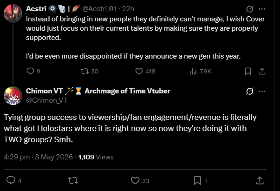Viewport: 280px width, 191px height.
Task: Click Grok icon on Aestri's tweet
Action: [x=249, y=9]
